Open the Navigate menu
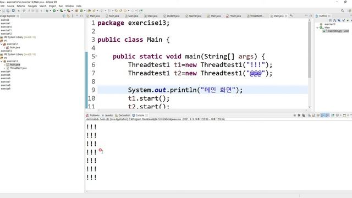 [x=32, y=6]
